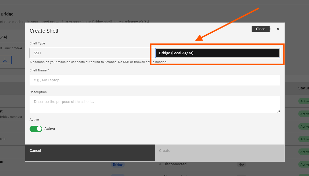Click the Disconnected status text
The image size is (309, 176).
coord(175,164)
